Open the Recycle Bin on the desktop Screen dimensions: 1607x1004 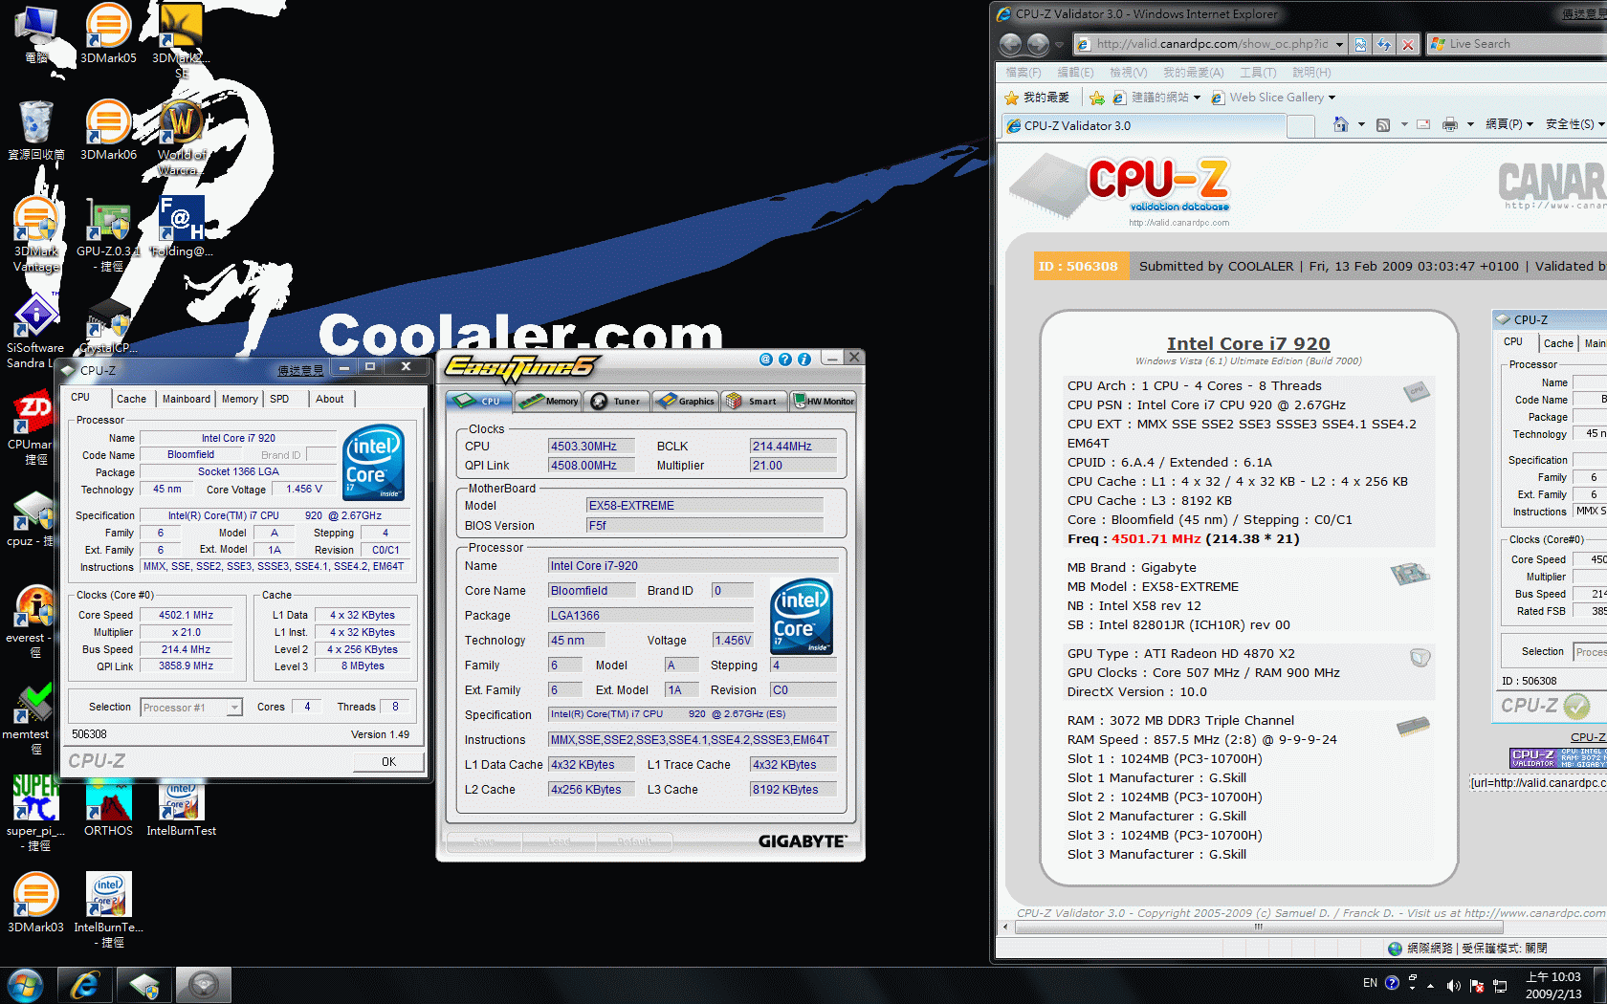coord(36,130)
